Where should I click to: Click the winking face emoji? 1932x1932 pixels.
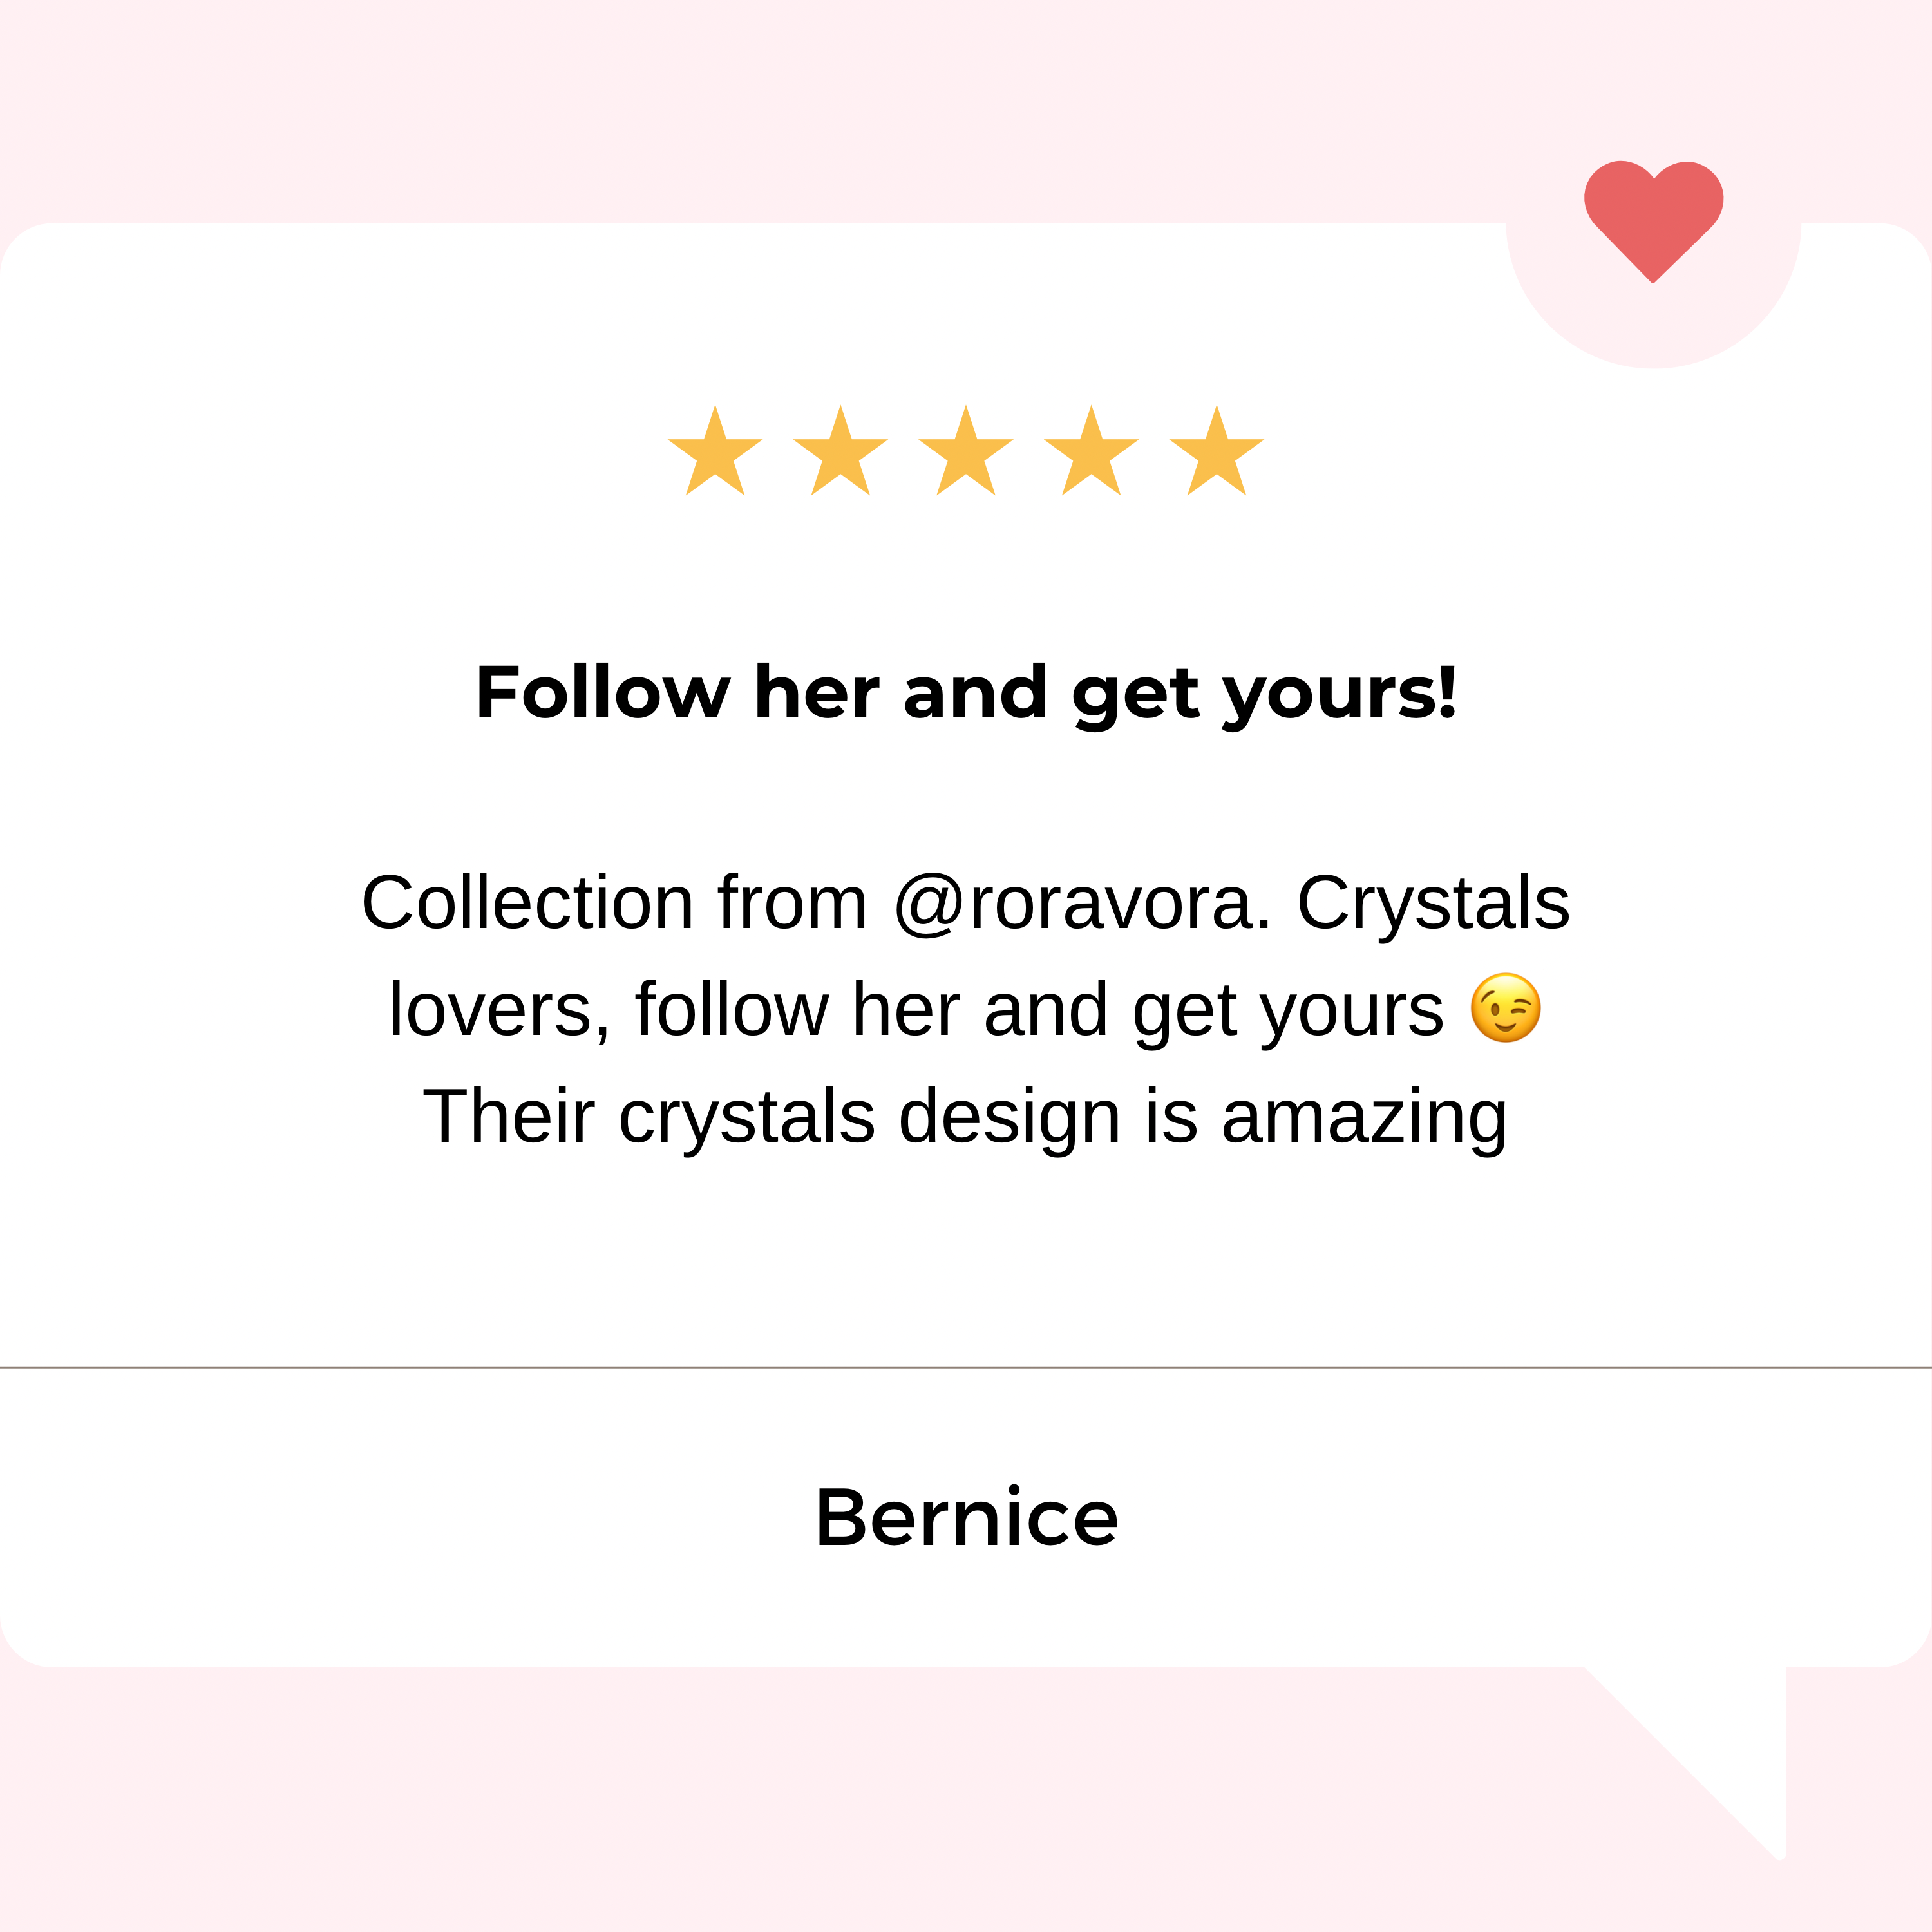point(1505,1008)
